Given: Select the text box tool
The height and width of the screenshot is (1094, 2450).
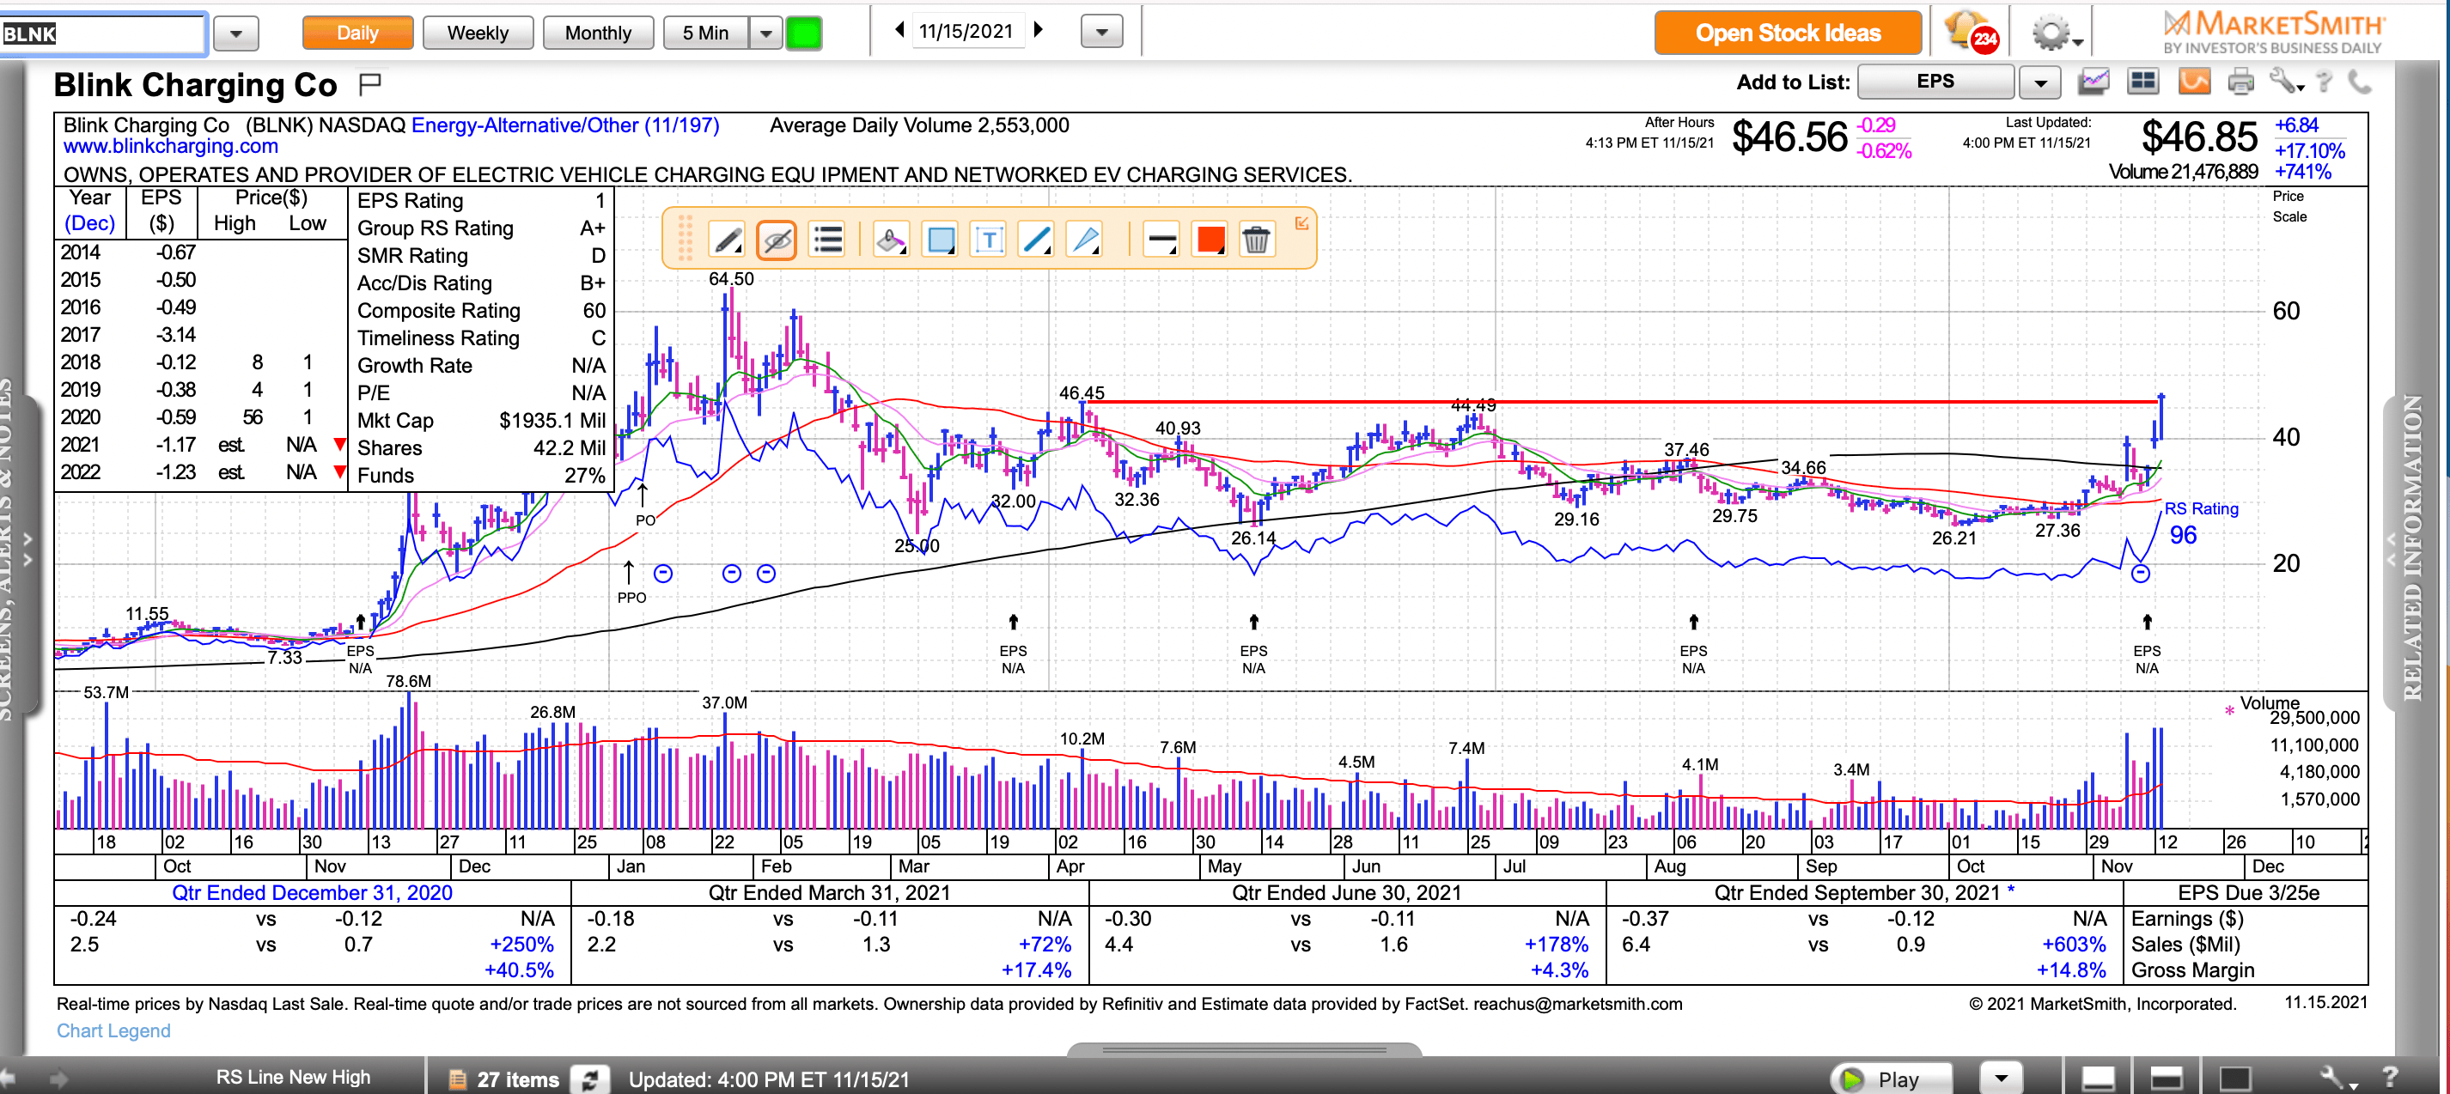Looking at the screenshot, I should pos(989,240).
